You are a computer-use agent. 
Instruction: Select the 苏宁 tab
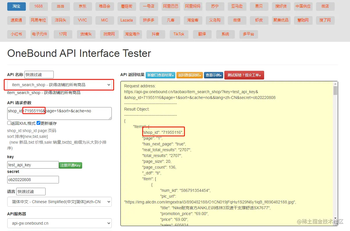click(x=215, y=6)
